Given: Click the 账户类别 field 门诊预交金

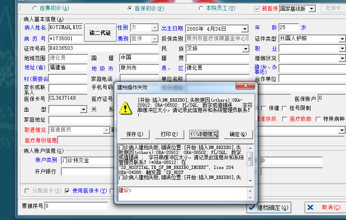Looking at the screenshot, I should pos(88,161).
